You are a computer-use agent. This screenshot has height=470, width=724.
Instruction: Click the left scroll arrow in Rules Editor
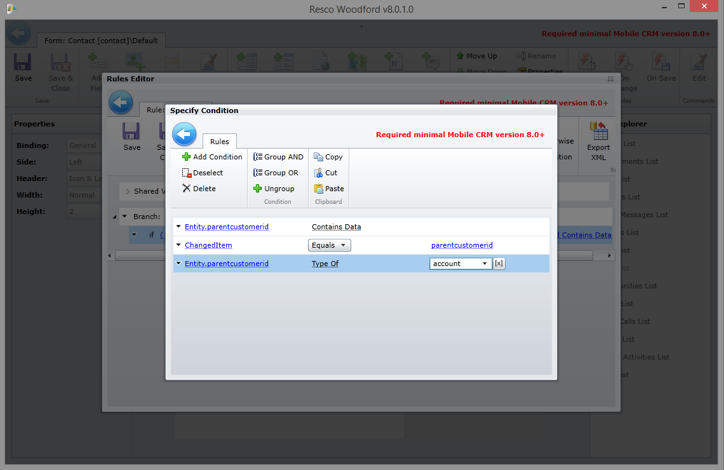pos(109,255)
